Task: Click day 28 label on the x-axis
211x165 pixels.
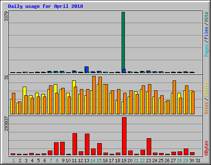Action: tap(179, 160)
